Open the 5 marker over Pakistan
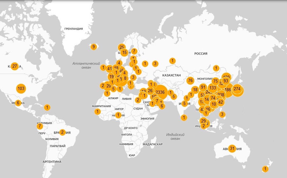Image resolution: width=287 pixels, height=178 pixels. [x=173, y=96]
